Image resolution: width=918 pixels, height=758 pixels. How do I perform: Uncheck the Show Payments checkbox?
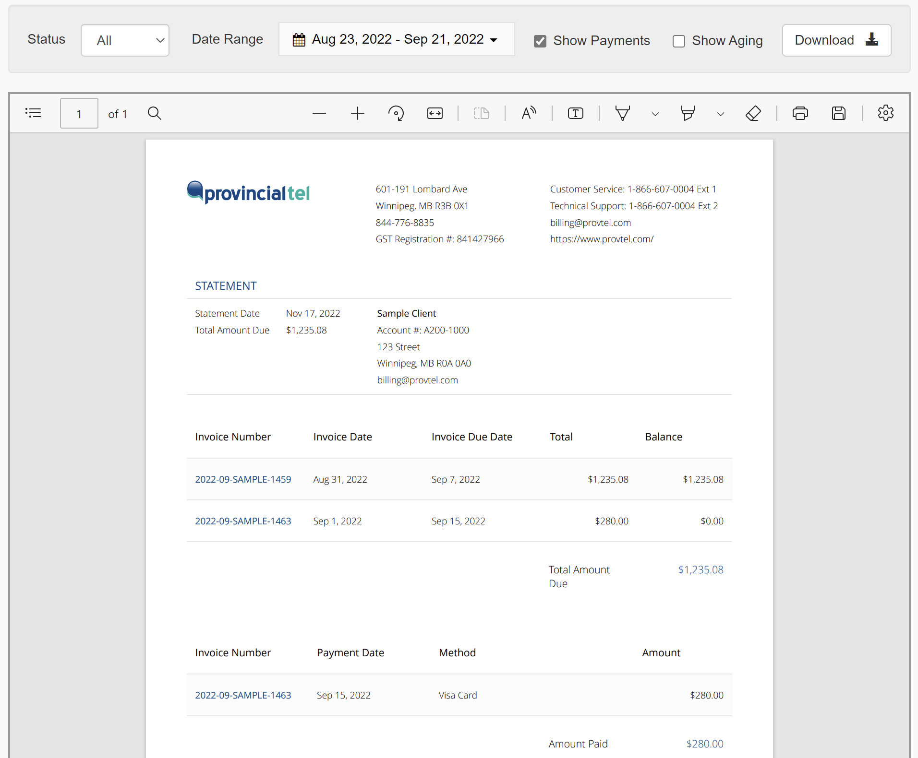tap(540, 41)
